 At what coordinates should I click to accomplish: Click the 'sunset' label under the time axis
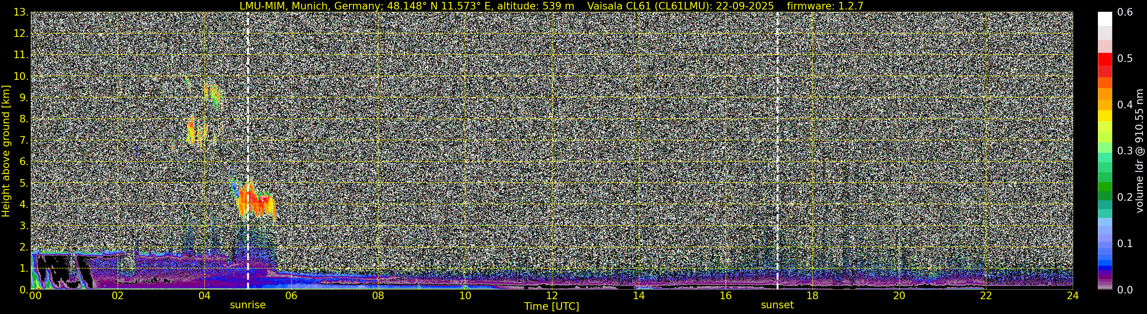(x=777, y=305)
